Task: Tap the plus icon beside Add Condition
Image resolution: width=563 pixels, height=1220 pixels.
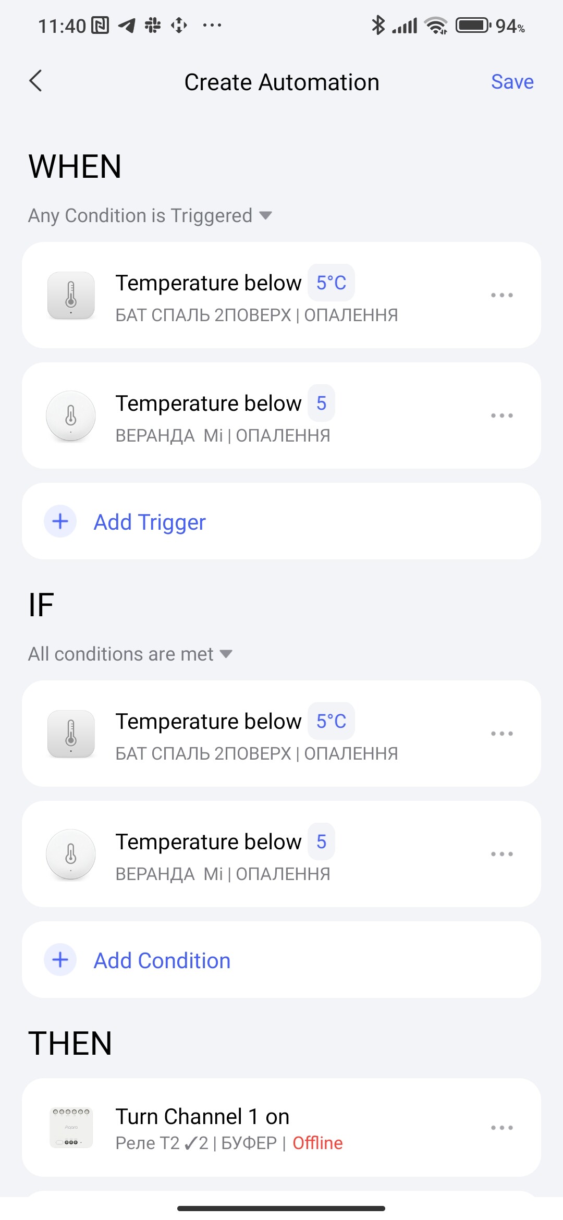Action: 60,960
